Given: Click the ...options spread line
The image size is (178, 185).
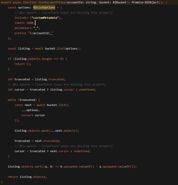Looking at the screenshot, I should point(31,110).
